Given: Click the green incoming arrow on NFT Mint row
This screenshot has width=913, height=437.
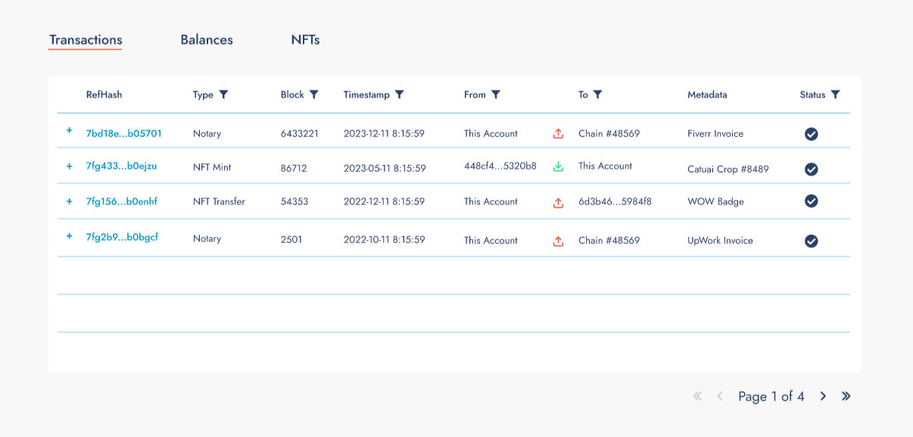Looking at the screenshot, I should point(558,167).
